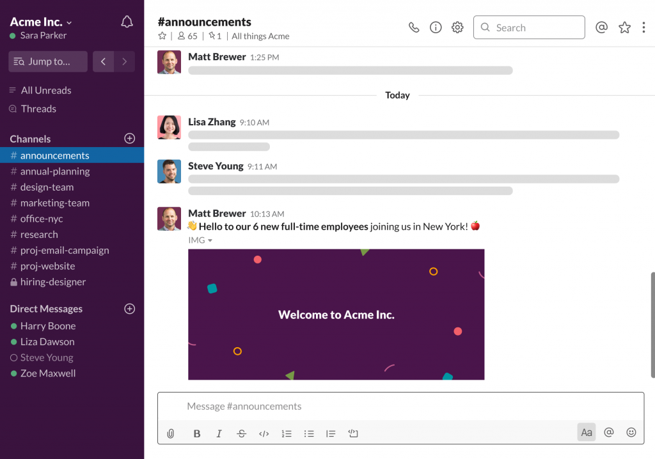655x459 pixels.
Task: Click the Today date divider label
Action: click(397, 95)
